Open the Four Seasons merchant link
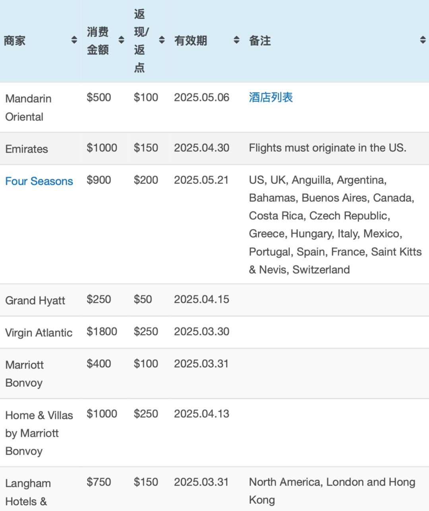Viewport: 429px width, 511px height. [39, 181]
